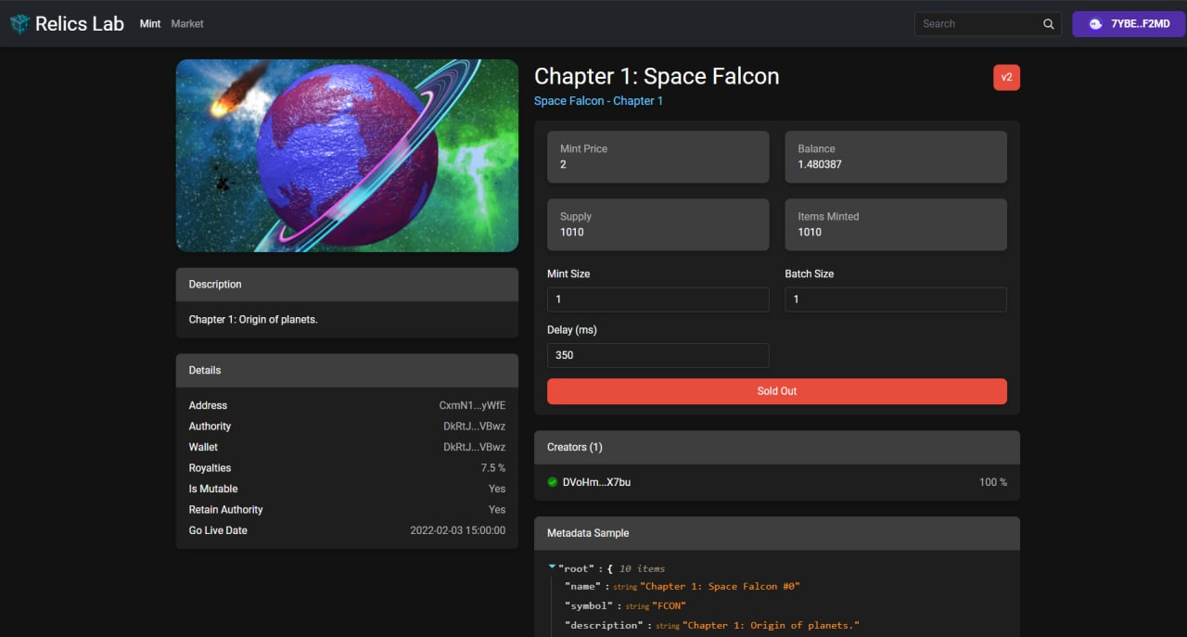Click the Authority value DkRtJ...VBwz
This screenshot has height=637, width=1187.
pyautogui.click(x=474, y=427)
